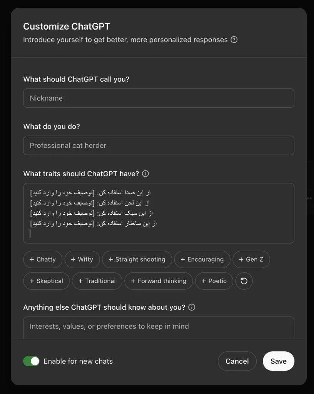This screenshot has width=314, height=394.
Task: Click the plus icon on the Skeptical chip
Action: [x=33, y=281]
